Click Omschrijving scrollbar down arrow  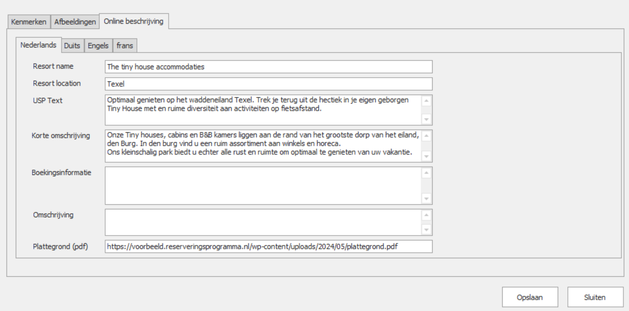(426, 229)
